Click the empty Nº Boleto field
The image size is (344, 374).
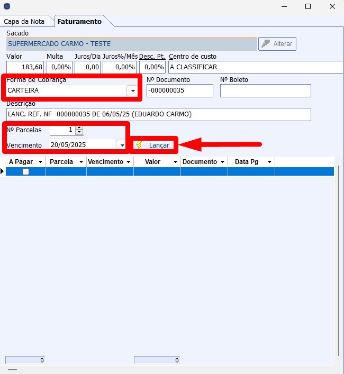pos(266,90)
